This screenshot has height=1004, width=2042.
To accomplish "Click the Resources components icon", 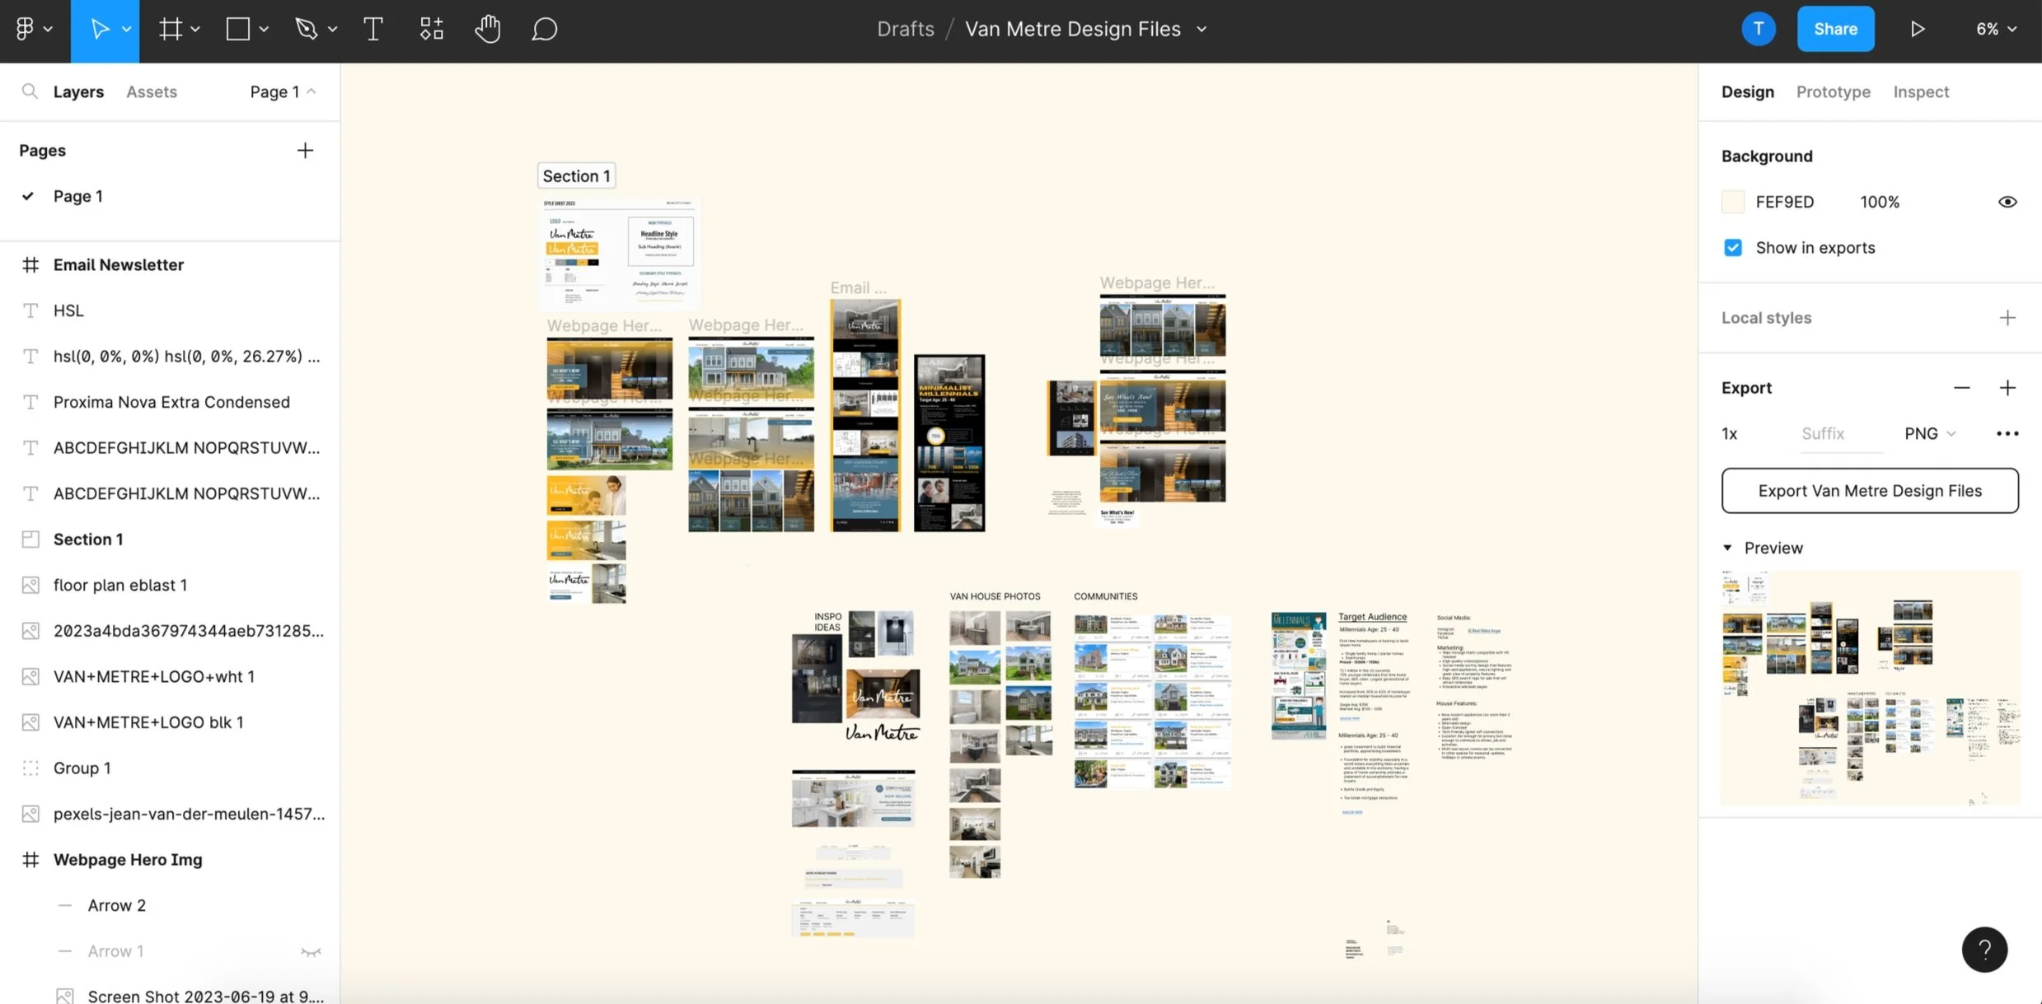I will (431, 30).
